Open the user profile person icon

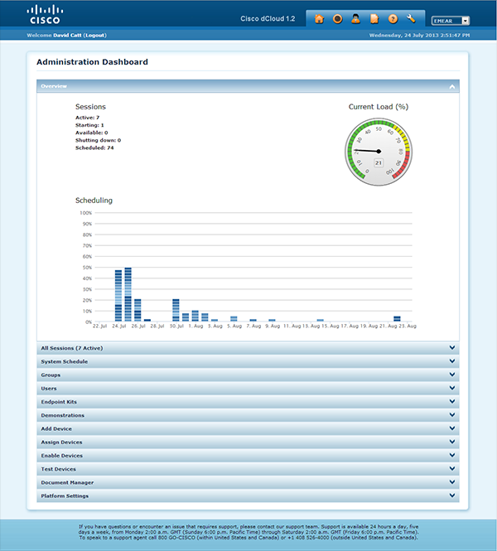tap(356, 19)
